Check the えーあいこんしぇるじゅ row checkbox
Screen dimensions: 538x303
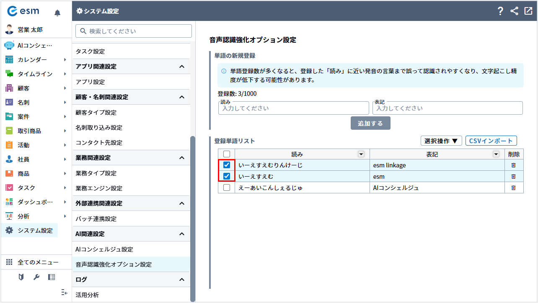click(227, 188)
